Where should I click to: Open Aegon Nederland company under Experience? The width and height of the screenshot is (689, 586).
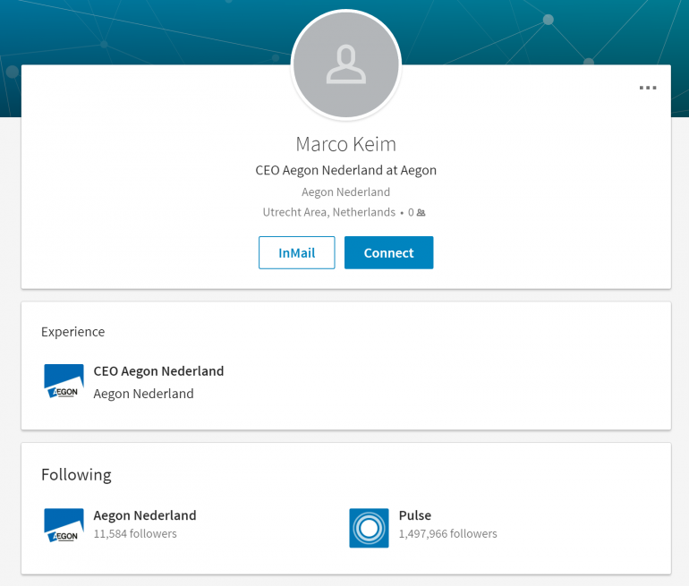(x=143, y=394)
